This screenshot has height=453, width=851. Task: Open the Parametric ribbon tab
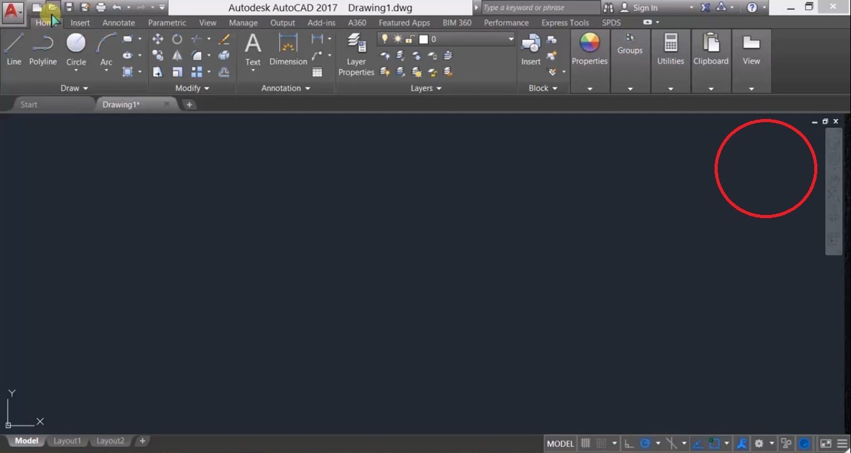[167, 22]
